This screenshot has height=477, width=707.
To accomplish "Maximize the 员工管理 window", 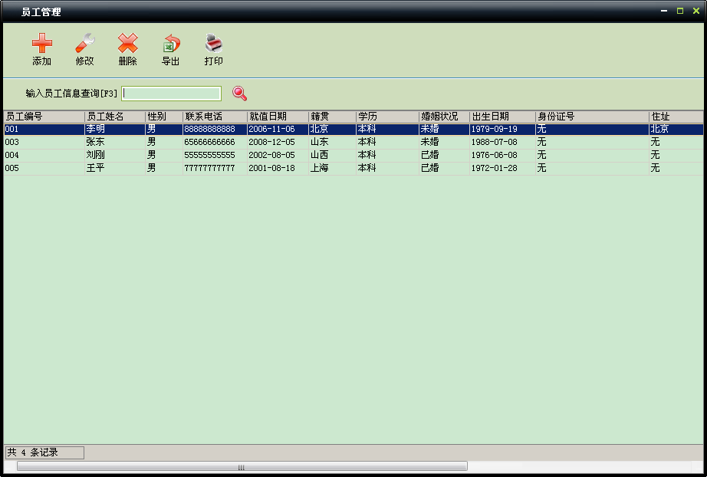I will pyautogui.click(x=680, y=11).
